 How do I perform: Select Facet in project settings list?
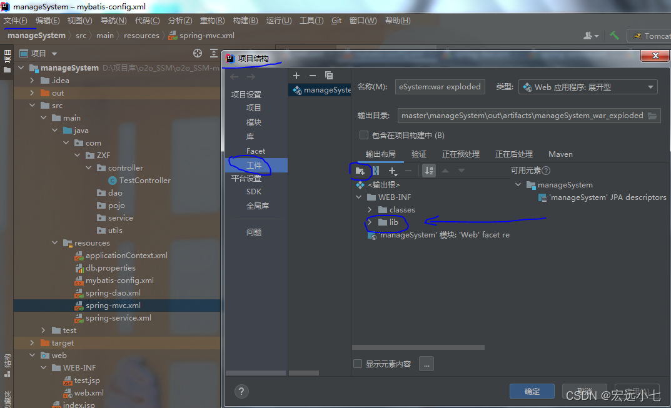pos(256,151)
